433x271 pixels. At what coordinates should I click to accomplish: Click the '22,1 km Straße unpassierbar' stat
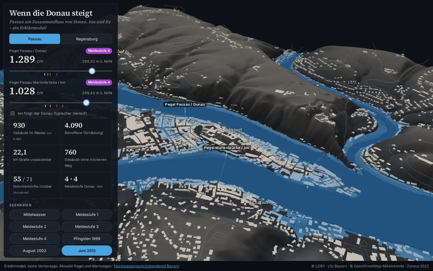35,158
